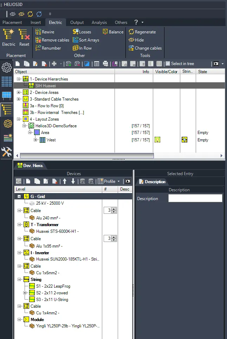Screen dimensions: 227x339
Task: Collapse the 4 - Layout Zones node
Action: (x=19, y=119)
